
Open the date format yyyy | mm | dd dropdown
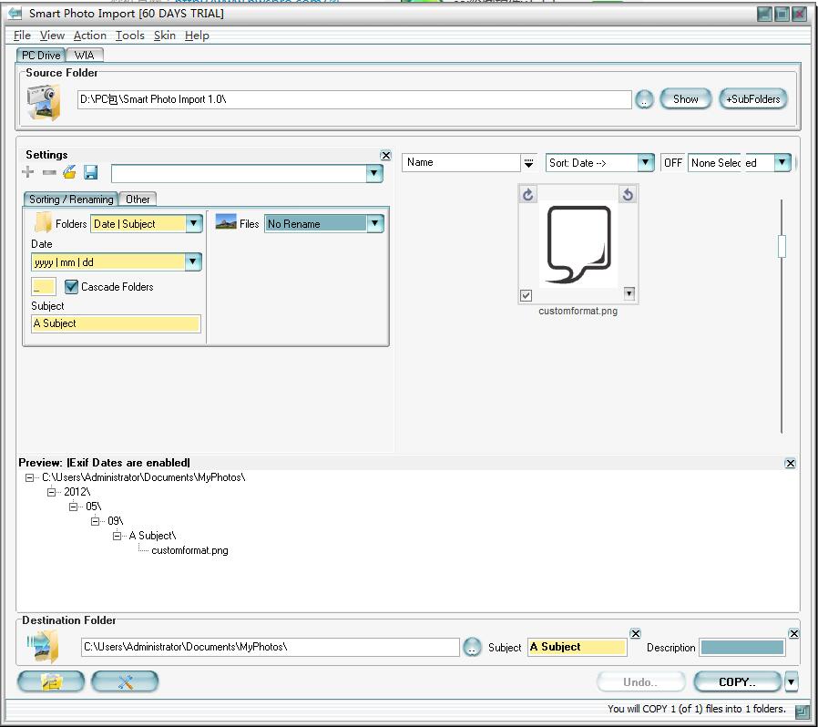192,261
